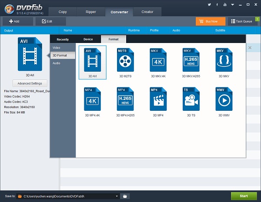Select the 3D Format category in sidebar
Image resolution: width=261 pixels, height=202 pixels.
(63, 55)
